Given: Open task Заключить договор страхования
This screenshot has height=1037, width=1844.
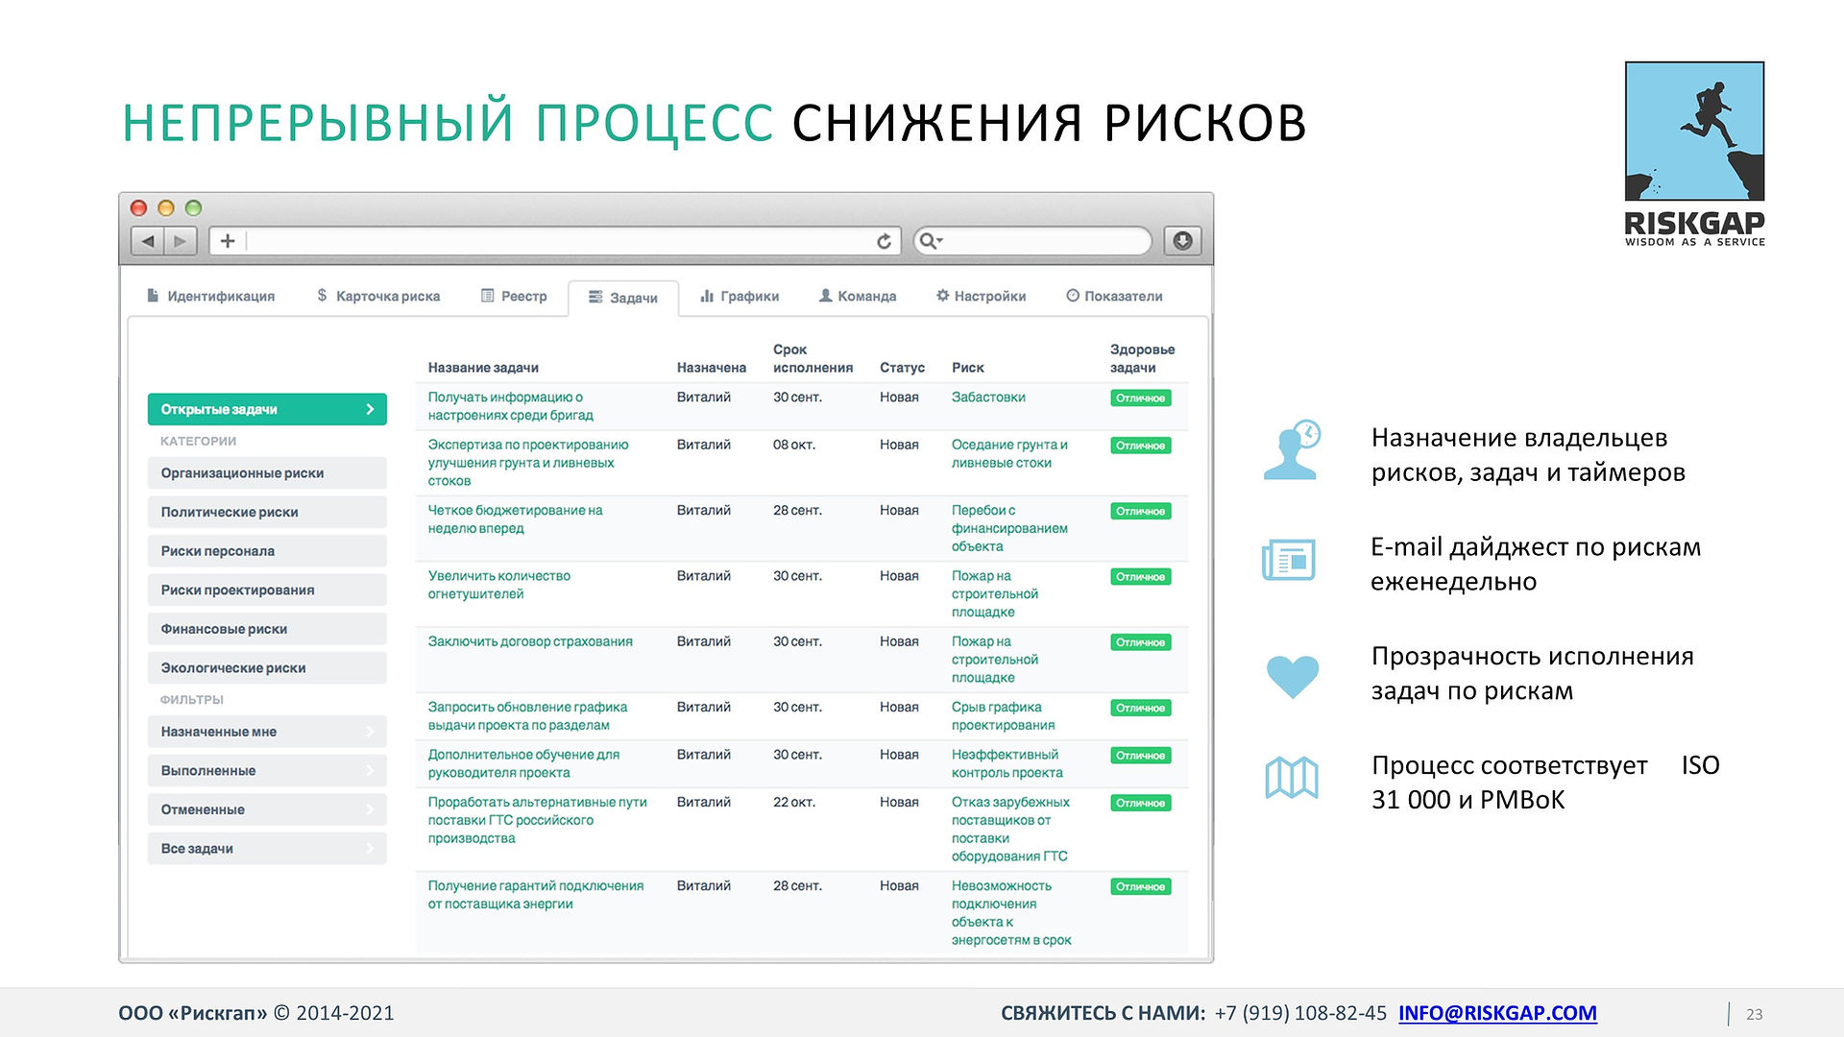Looking at the screenshot, I should (530, 641).
